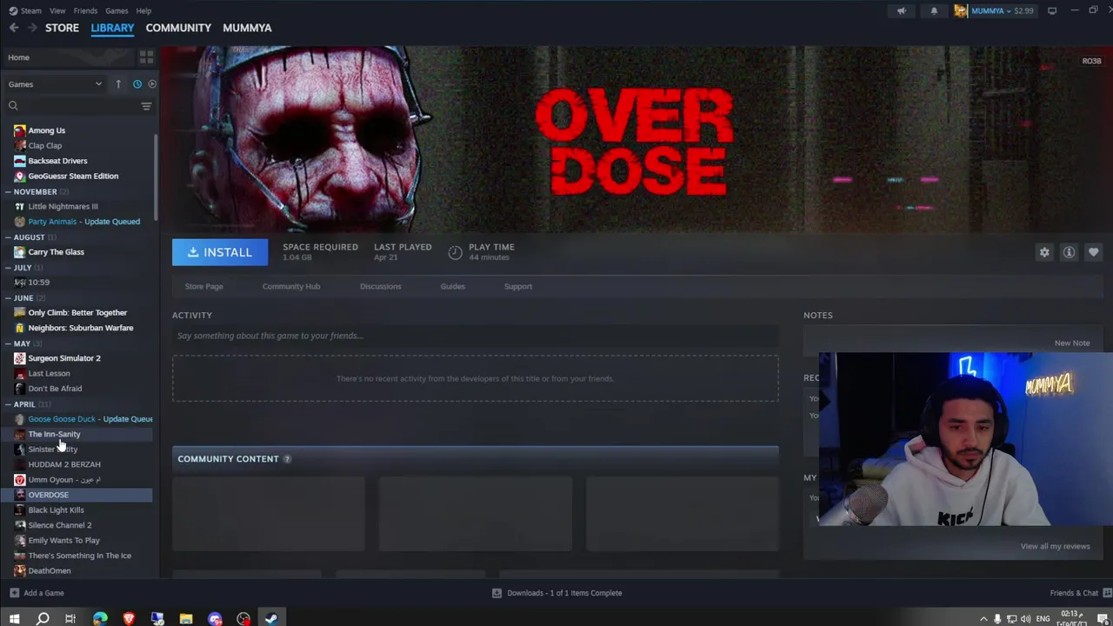Open the notifications bell

934,11
